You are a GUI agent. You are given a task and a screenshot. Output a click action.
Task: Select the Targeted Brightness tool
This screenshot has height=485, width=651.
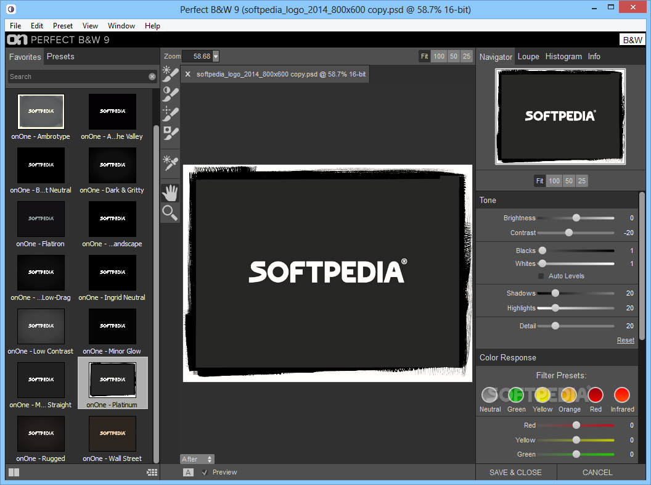tap(170, 162)
